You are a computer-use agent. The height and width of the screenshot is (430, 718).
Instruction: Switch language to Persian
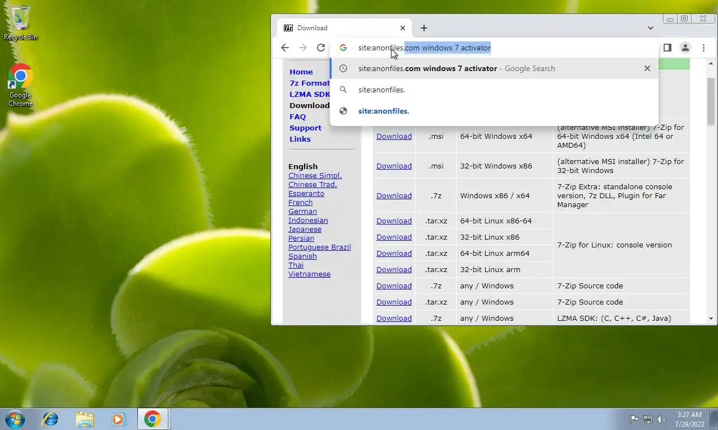click(x=301, y=238)
